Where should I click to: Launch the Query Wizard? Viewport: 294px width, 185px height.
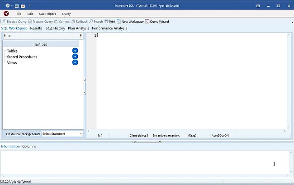pos(157,22)
